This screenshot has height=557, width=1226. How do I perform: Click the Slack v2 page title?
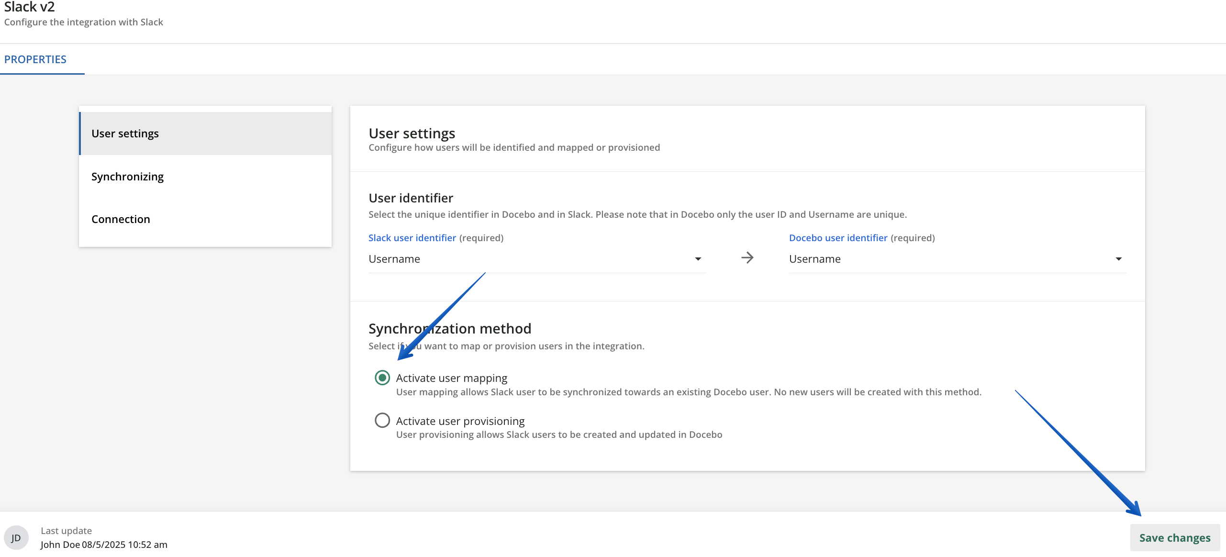click(x=30, y=7)
